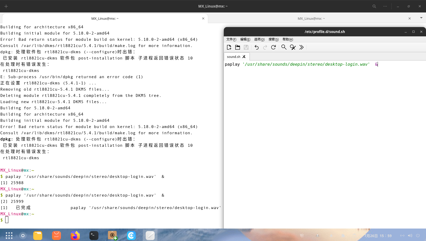This screenshot has width=426, height=241.
Task: Open the app launcher grid
Action: click(x=9, y=236)
